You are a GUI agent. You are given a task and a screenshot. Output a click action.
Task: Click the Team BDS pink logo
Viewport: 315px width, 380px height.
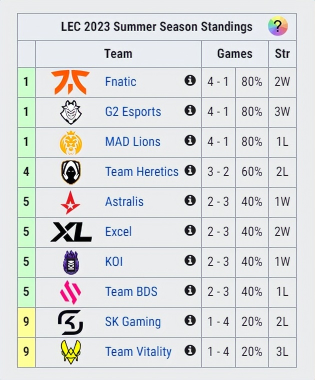click(x=70, y=292)
